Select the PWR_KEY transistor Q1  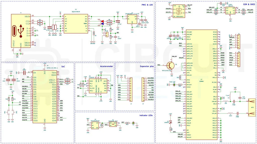[171, 65]
